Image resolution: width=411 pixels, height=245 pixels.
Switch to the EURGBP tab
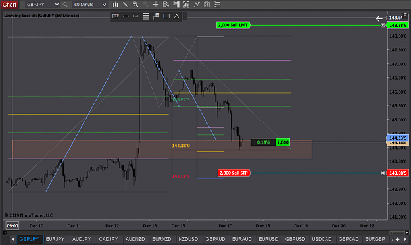point(375,239)
